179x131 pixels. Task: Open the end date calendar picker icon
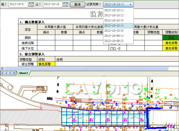(65, 4)
